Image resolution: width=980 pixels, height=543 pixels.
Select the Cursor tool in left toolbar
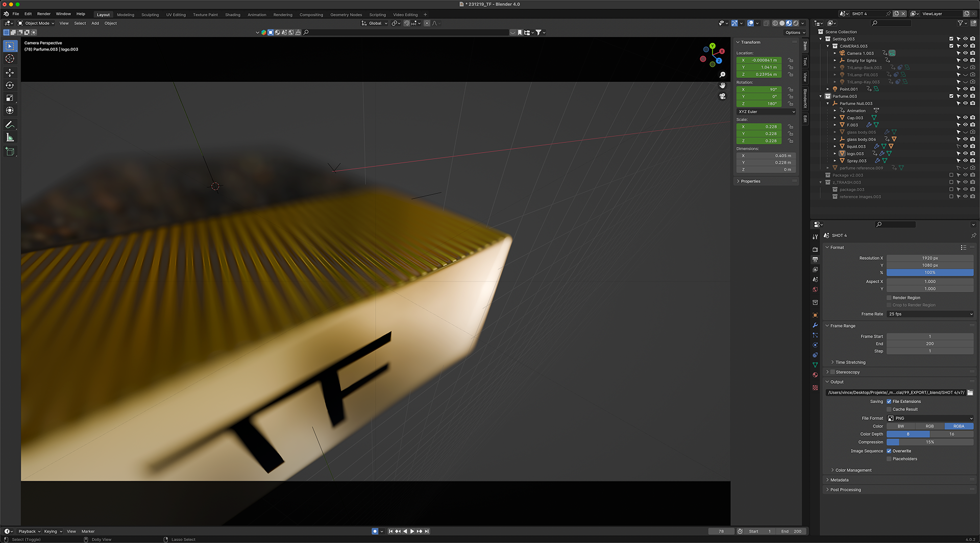click(10, 59)
